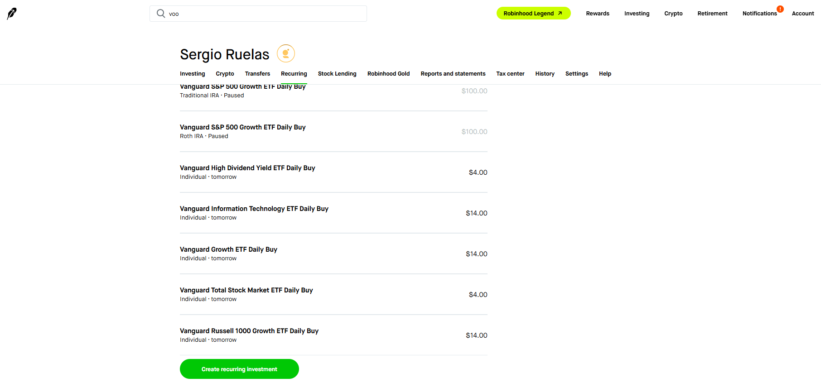The width and height of the screenshot is (821, 392).
Task: Open the Robinhood Gold tab
Action: pyautogui.click(x=388, y=74)
